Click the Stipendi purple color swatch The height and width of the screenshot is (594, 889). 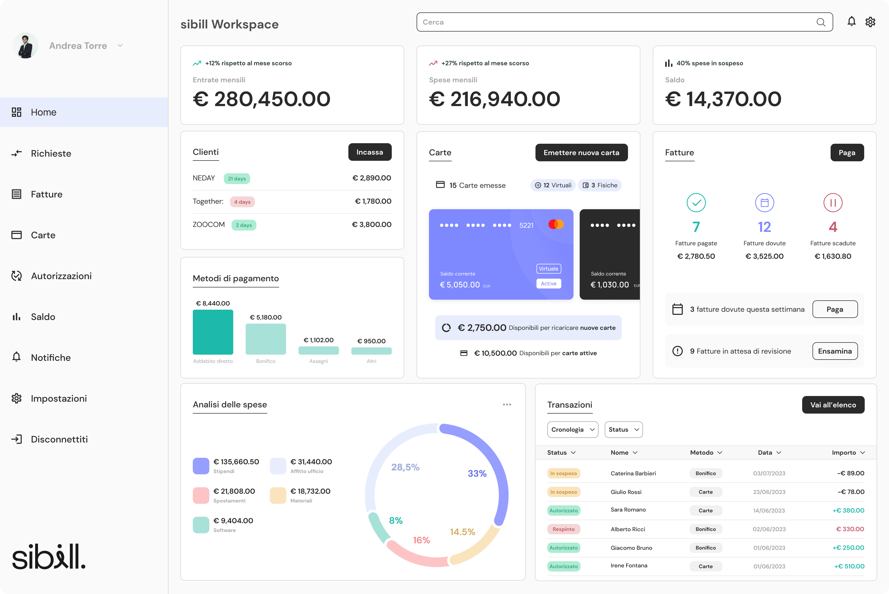(201, 466)
